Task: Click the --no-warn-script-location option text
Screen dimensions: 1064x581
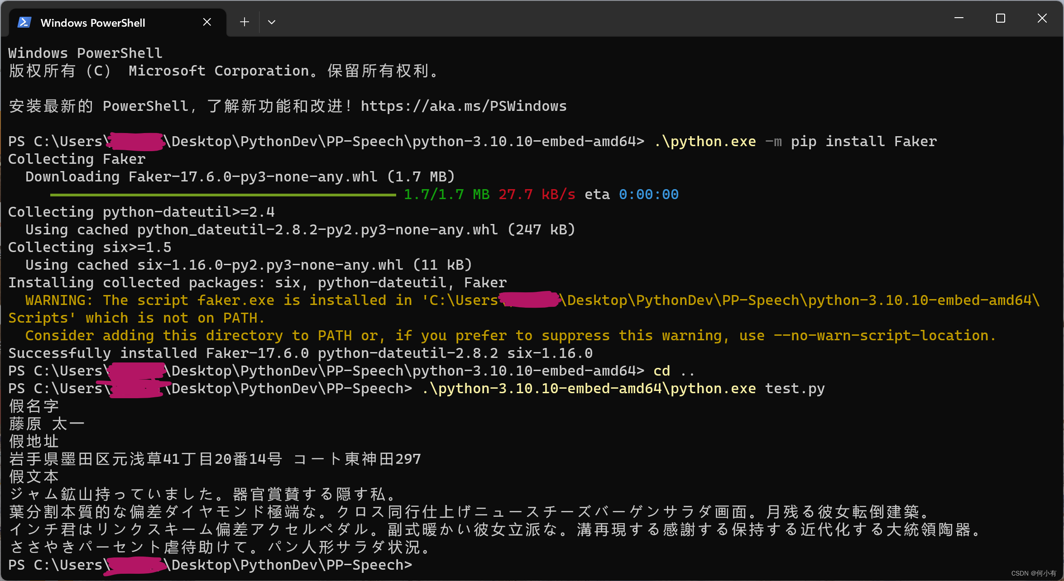Action: click(x=881, y=336)
